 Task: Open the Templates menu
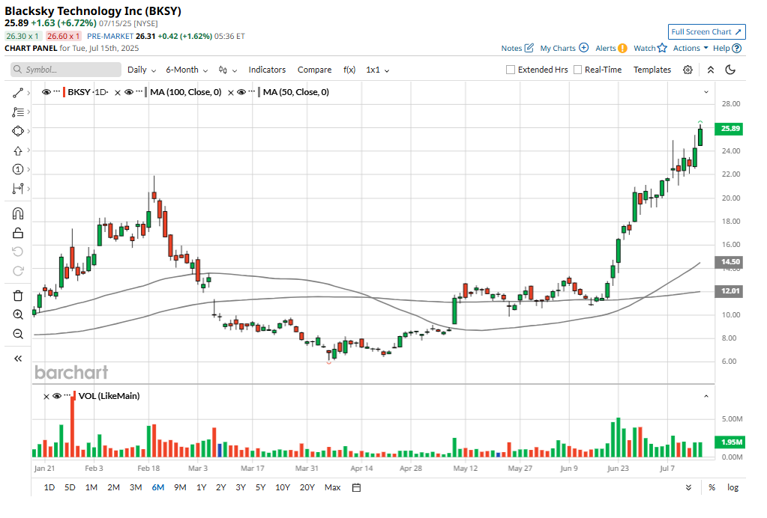652,70
